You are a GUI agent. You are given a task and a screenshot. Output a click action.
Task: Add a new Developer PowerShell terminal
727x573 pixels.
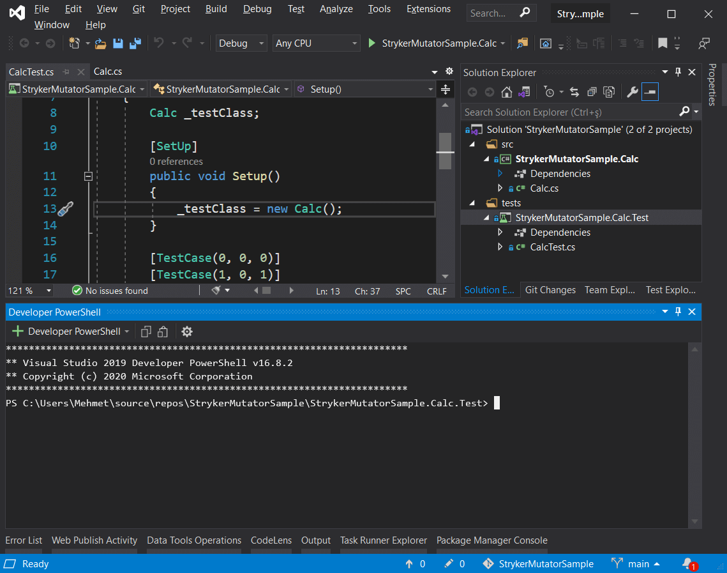[x=18, y=332]
